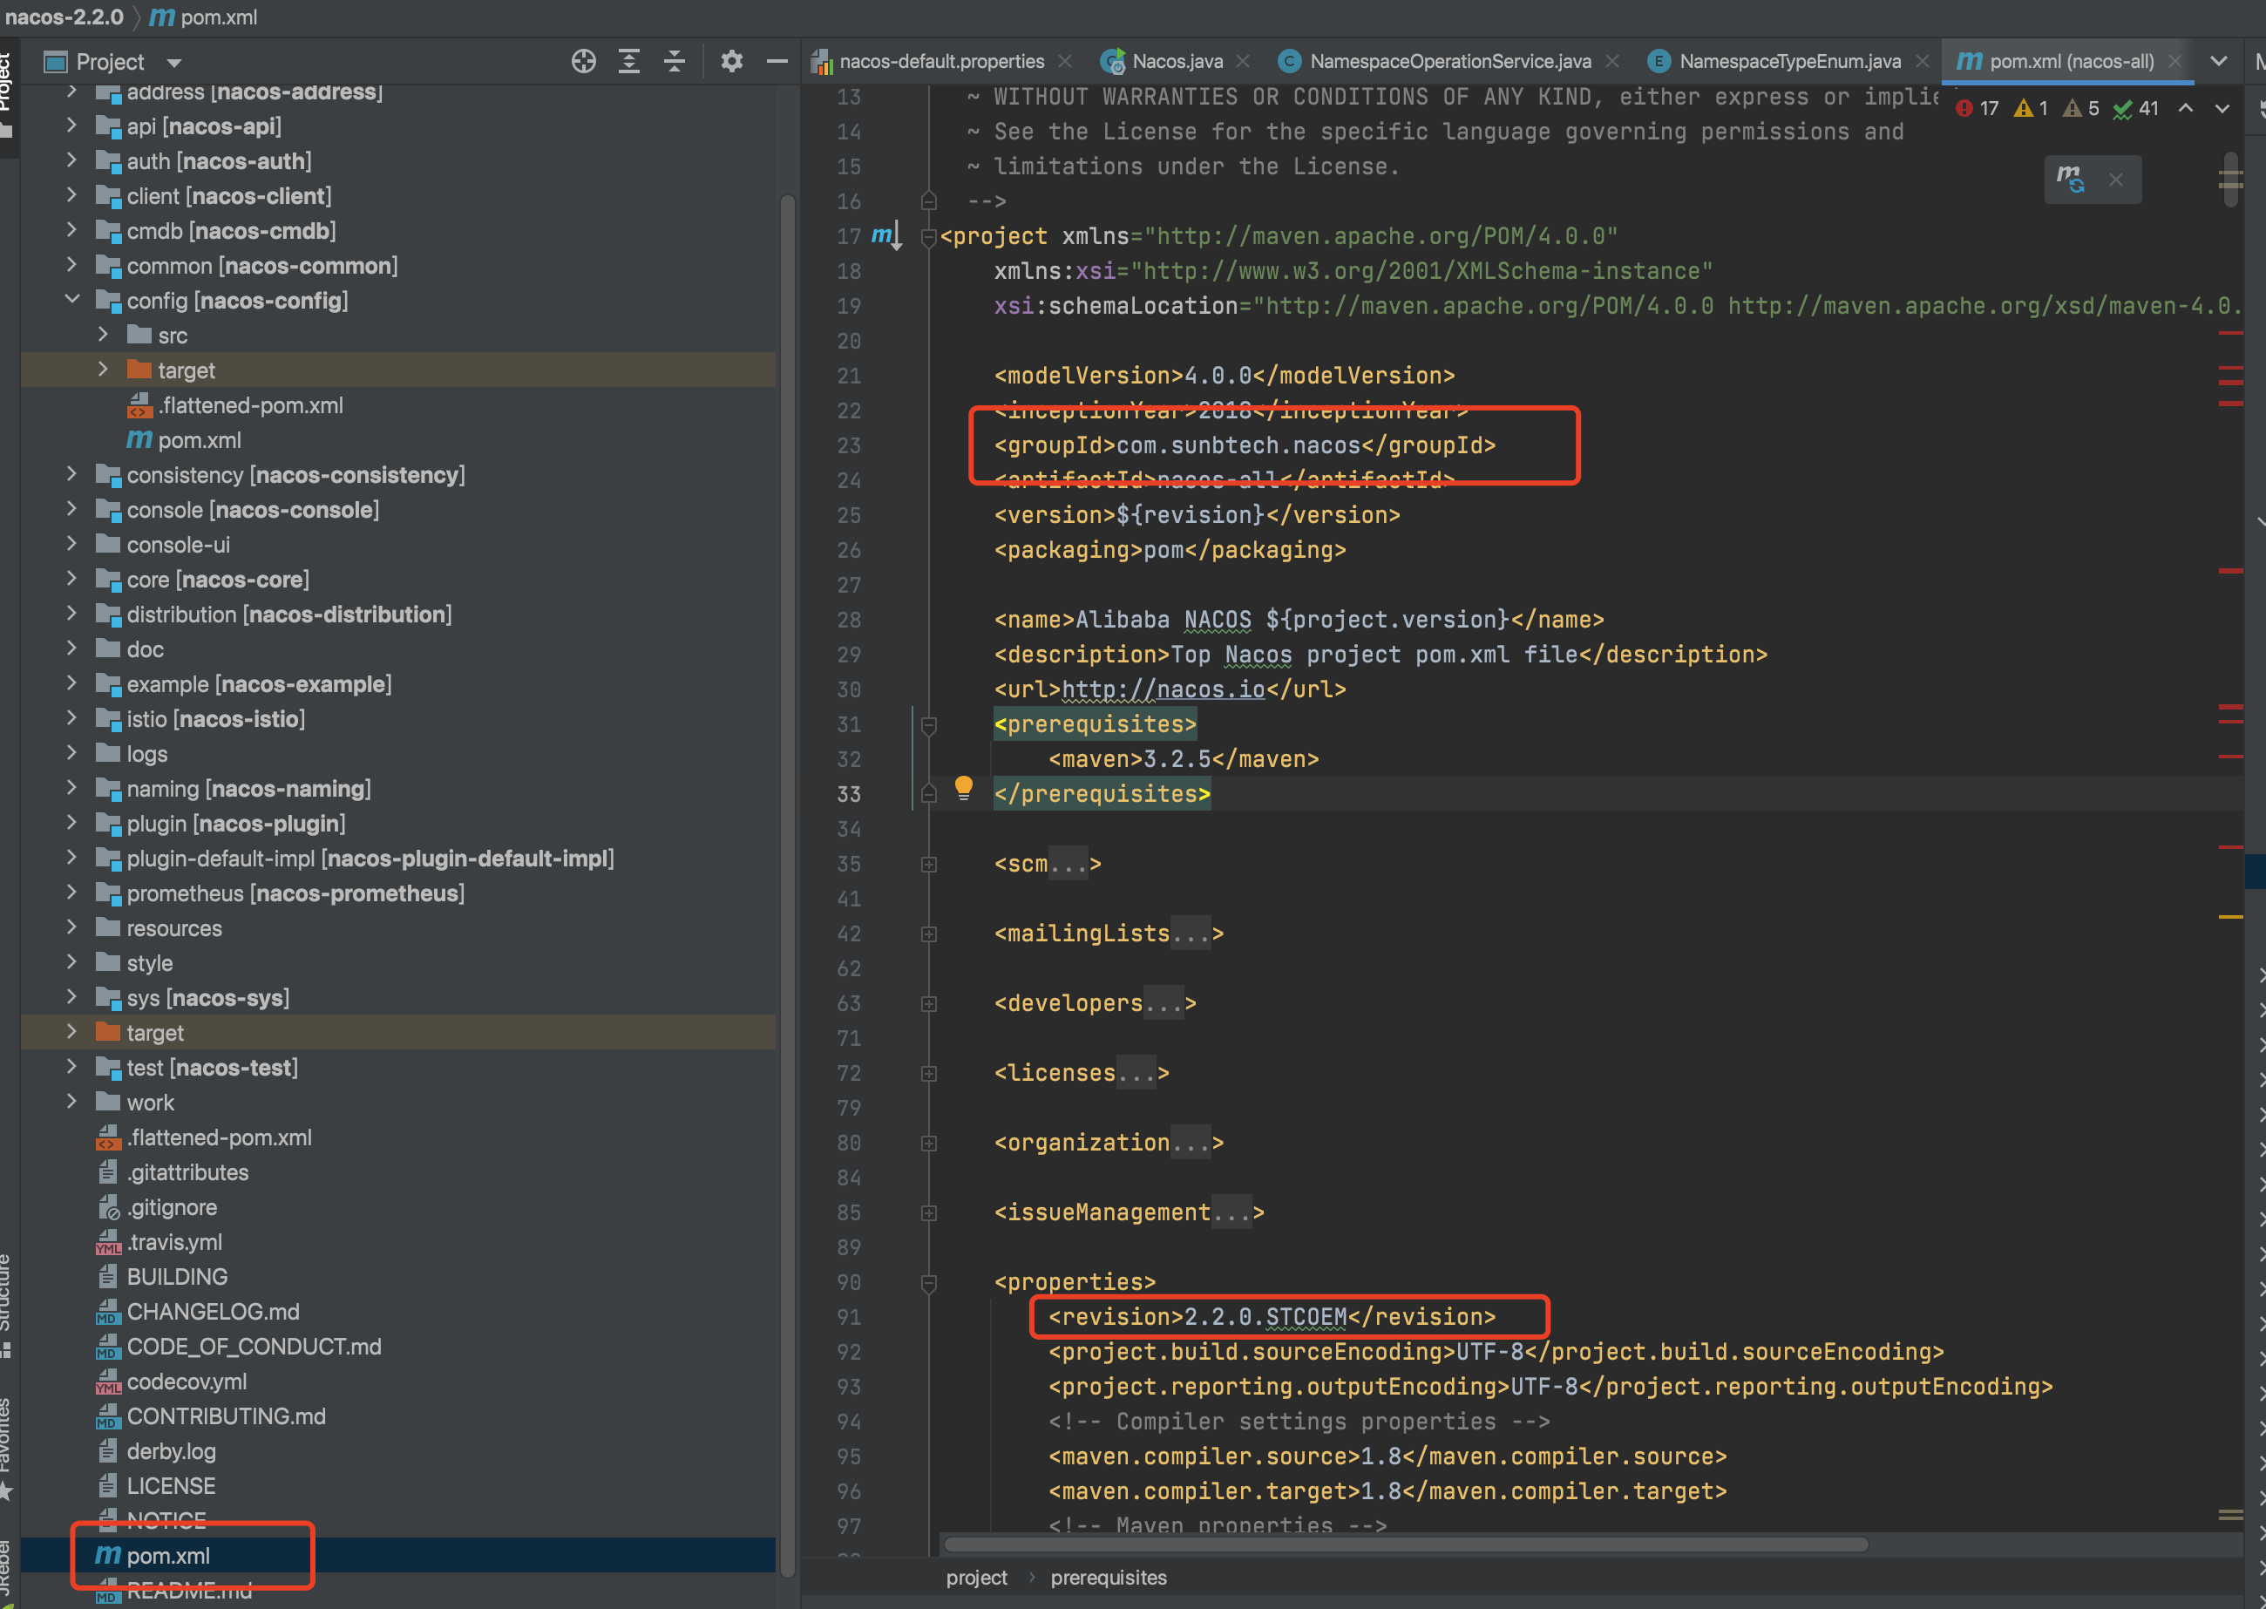Unfold the developers block on line 63
2266x1609 pixels.
tap(929, 1003)
